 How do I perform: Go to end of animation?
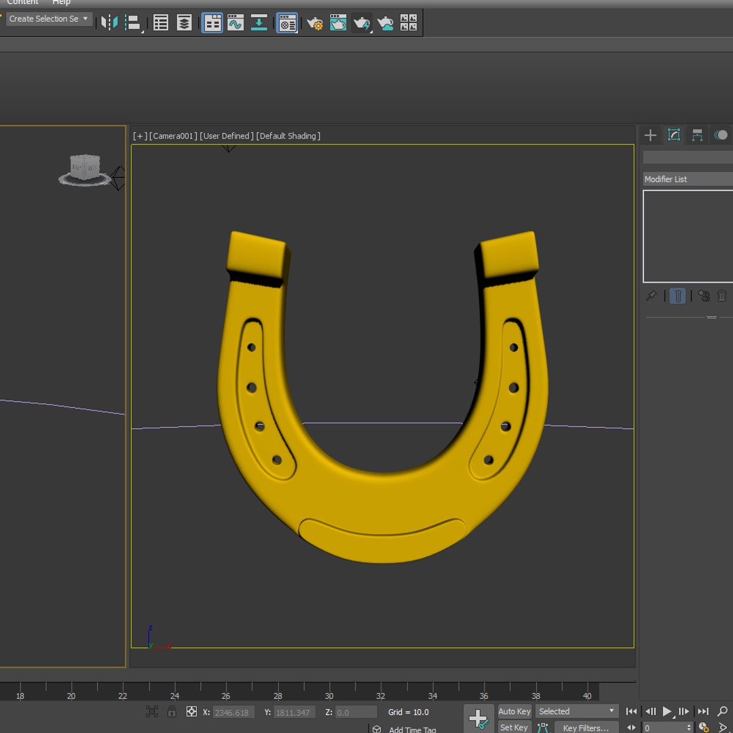tap(702, 711)
